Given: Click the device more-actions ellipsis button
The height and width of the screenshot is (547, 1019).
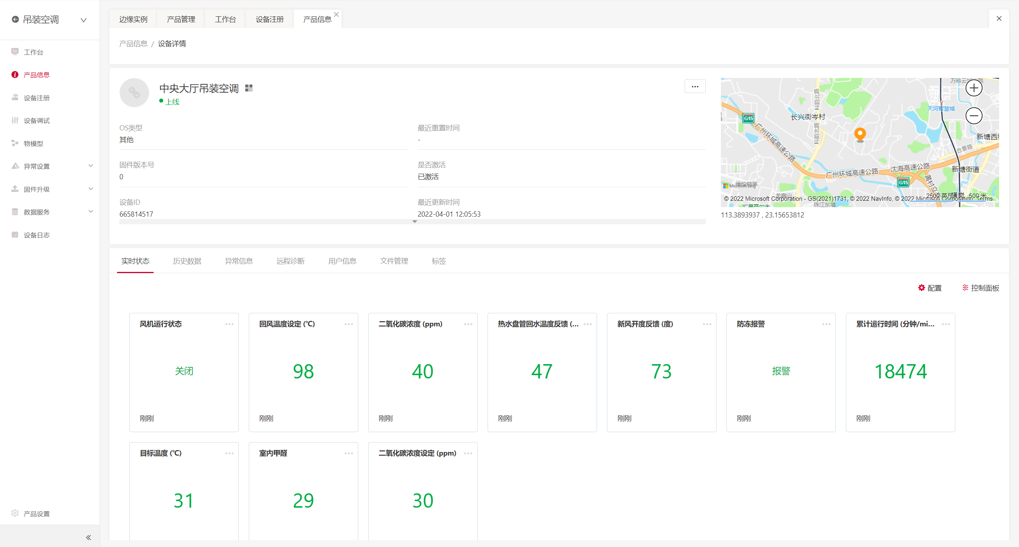Looking at the screenshot, I should coord(695,86).
